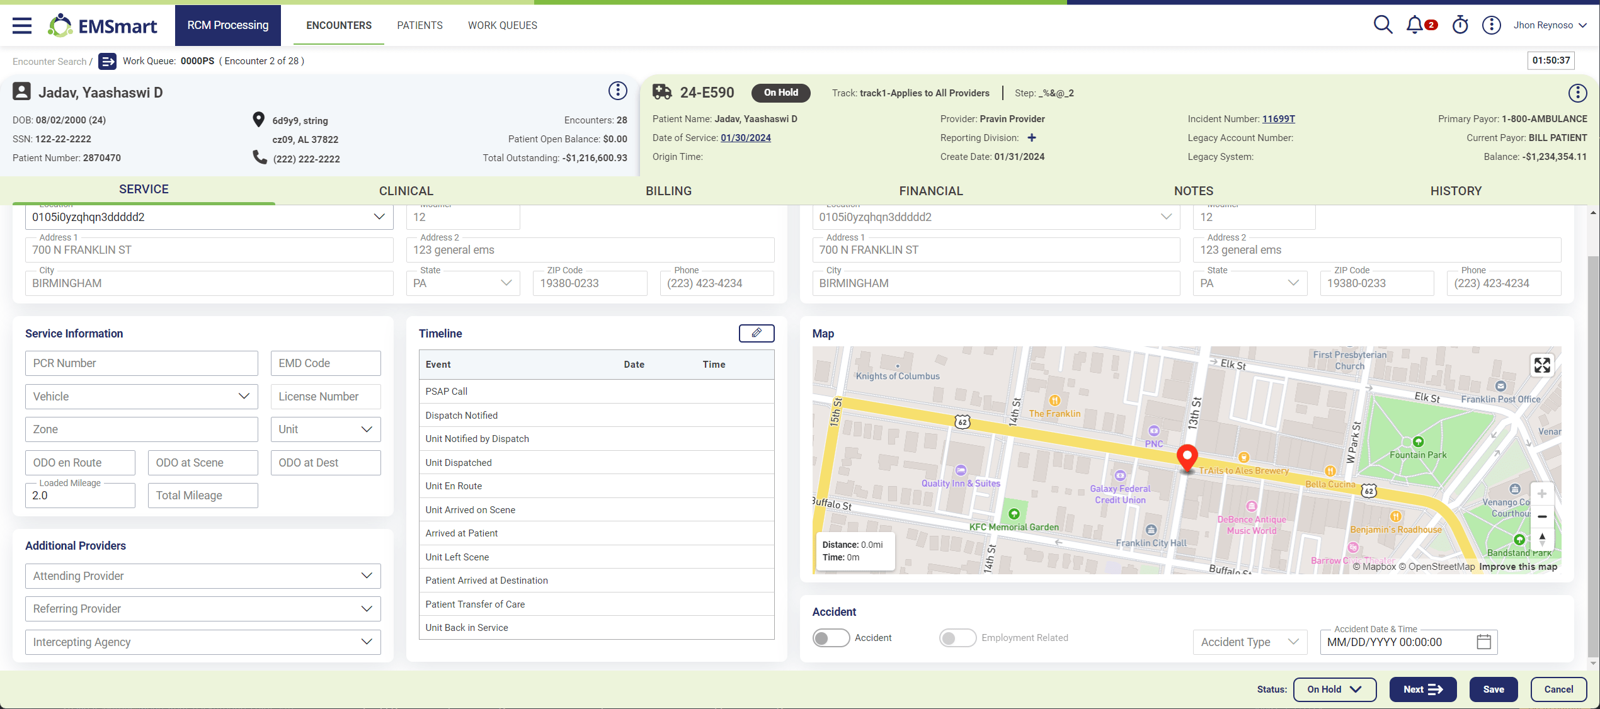The width and height of the screenshot is (1600, 709).
Task: Open patient card options menu
Action: (617, 91)
